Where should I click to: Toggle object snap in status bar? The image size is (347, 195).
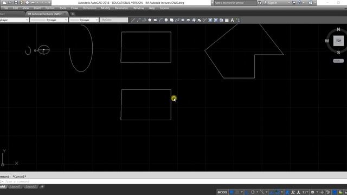tap(278, 192)
